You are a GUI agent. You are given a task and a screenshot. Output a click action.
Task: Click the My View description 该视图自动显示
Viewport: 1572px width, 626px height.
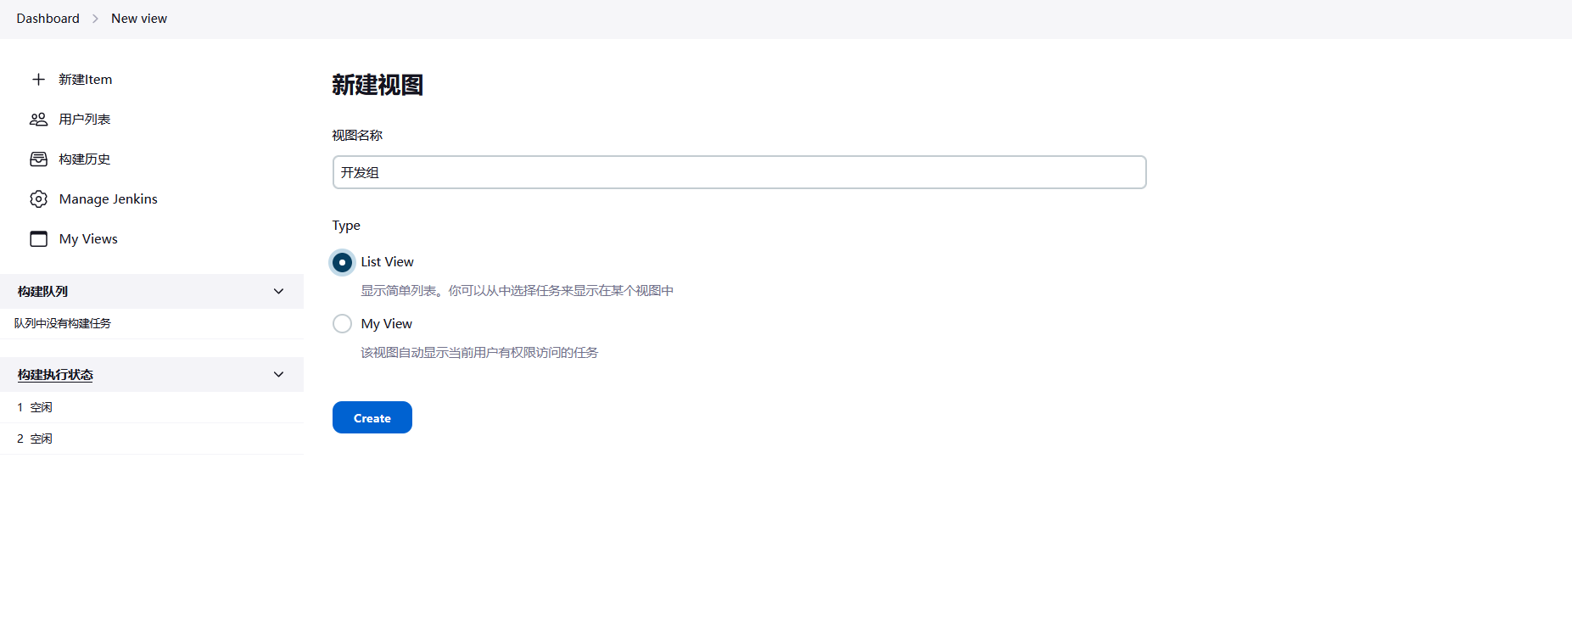click(479, 352)
